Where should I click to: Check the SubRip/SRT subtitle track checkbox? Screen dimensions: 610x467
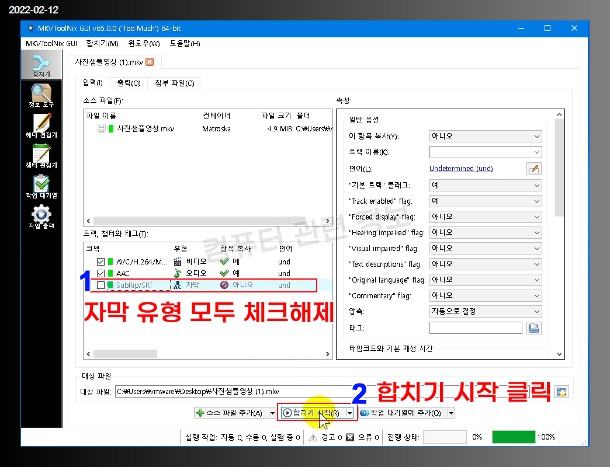pos(100,285)
